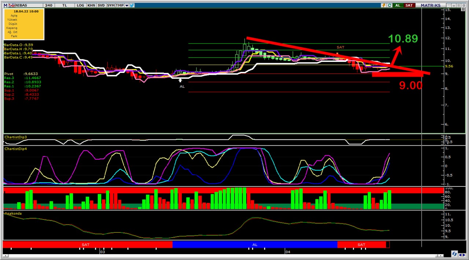Screen dimensions: 469x260
Task: Open the dropdown arrow next to TMP
Action: click(x=127, y=5)
